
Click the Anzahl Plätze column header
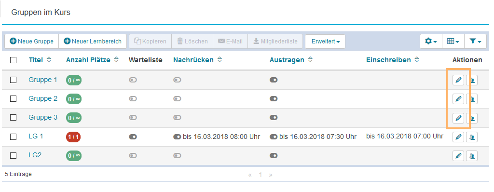pyautogui.click(x=88, y=60)
